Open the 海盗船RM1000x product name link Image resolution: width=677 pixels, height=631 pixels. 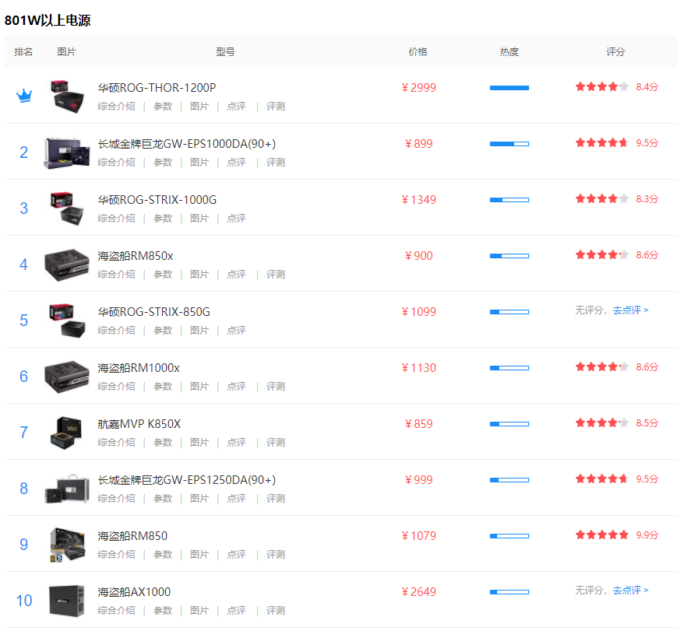(139, 368)
